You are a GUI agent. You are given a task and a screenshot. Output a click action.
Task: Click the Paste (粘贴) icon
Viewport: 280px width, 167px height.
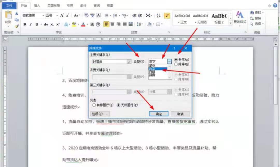8,18
